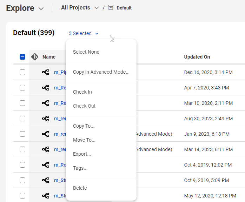Click the source control git icon in header
This screenshot has width=245, height=202.
tap(35, 57)
